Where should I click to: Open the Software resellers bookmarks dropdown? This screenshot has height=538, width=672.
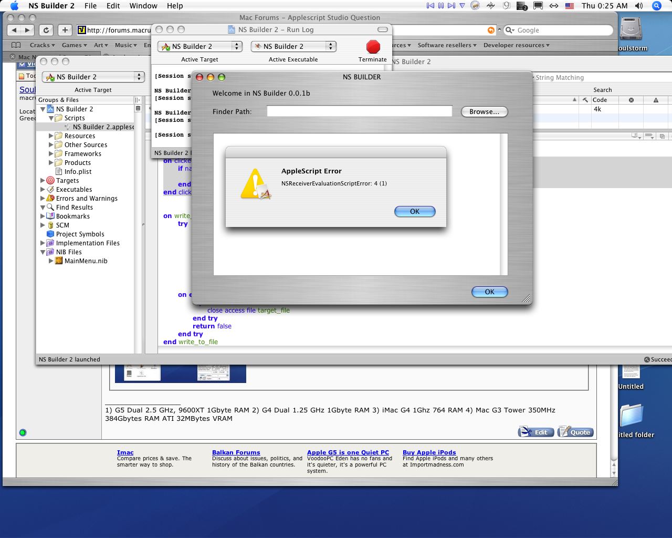pos(447,45)
